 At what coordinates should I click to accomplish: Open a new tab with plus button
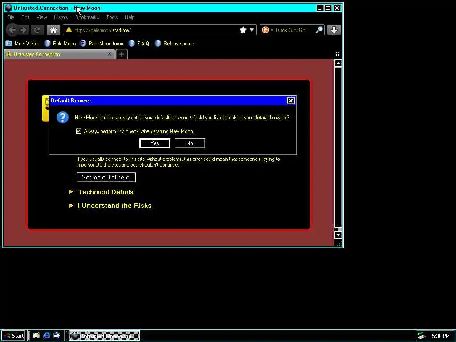tap(122, 54)
